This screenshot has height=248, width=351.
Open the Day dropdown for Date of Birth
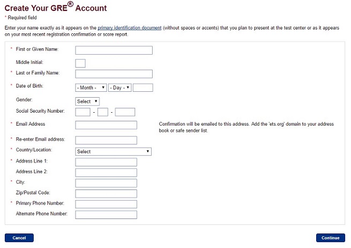pos(120,87)
